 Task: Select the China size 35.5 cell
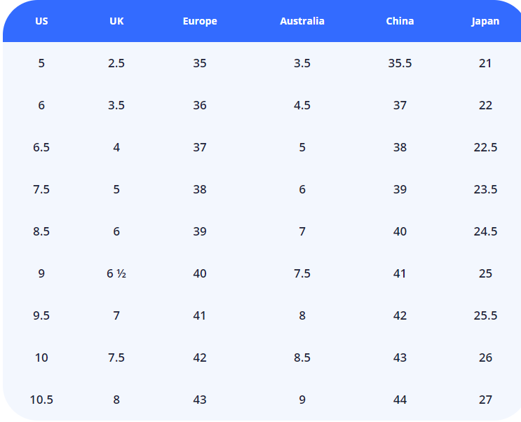pyautogui.click(x=400, y=63)
